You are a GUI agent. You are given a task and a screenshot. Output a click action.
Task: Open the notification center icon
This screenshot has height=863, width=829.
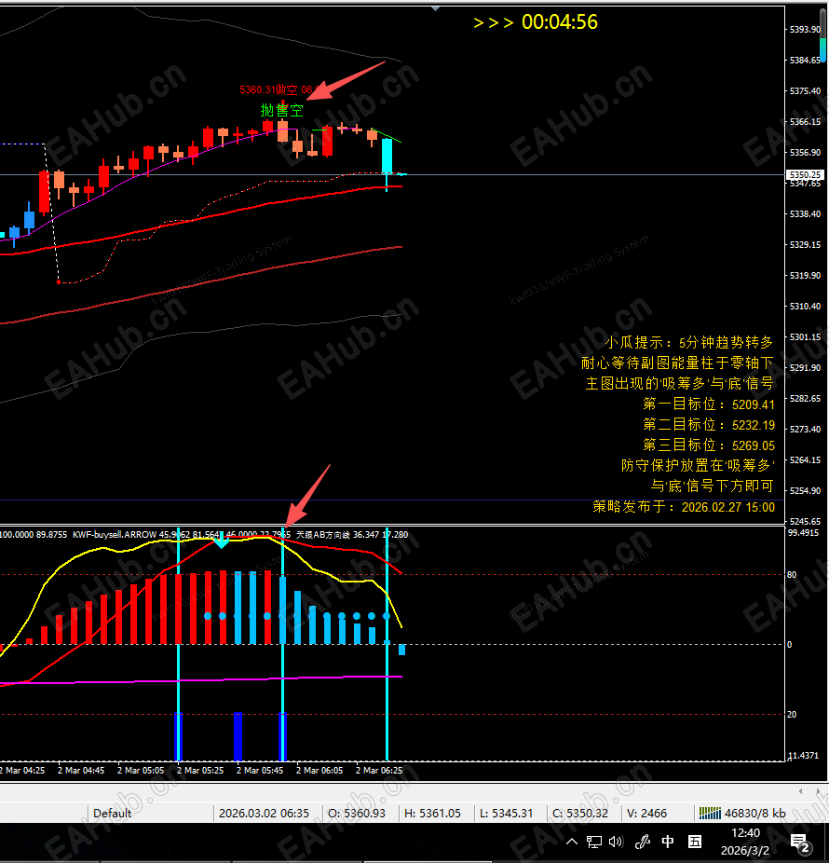(x=800, y=842)
